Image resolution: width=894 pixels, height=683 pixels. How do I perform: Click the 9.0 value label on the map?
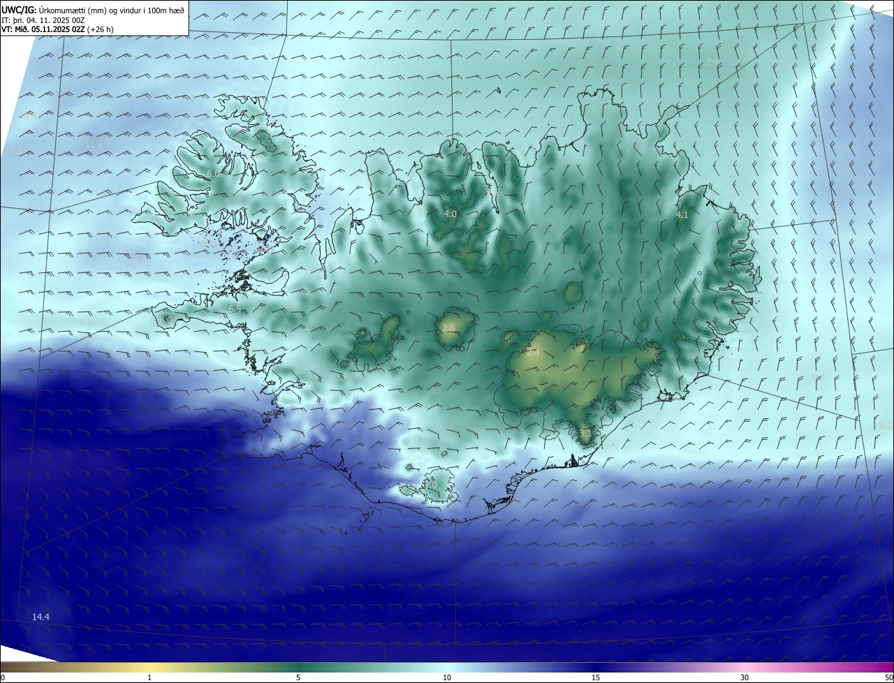pos(85,323)
